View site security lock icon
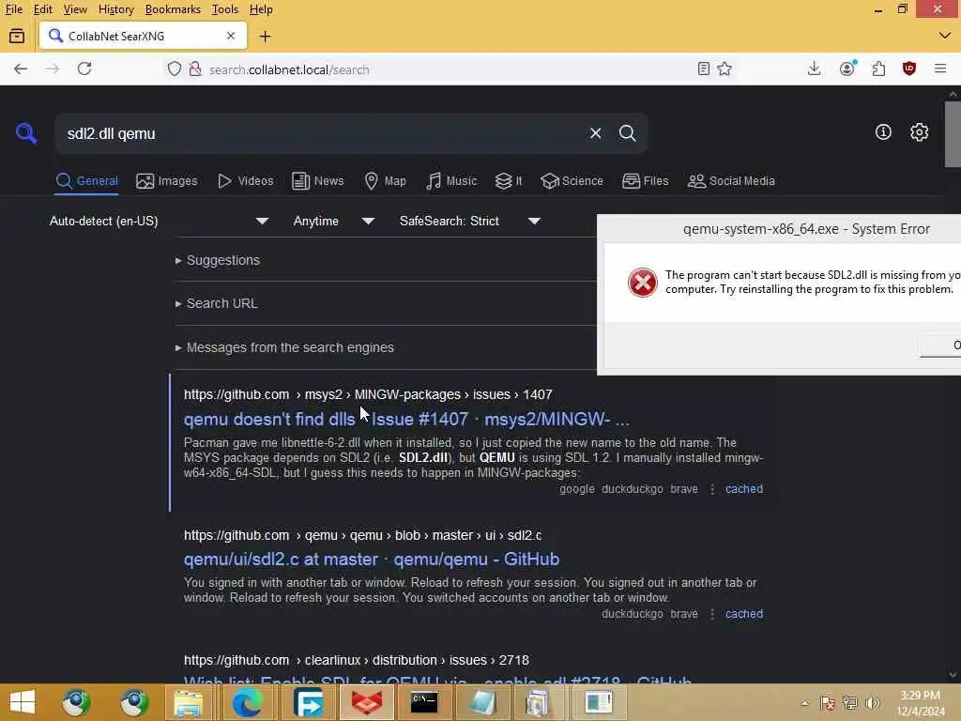The height and width of the screenshot is (721, 961). [x=195, y=69]
